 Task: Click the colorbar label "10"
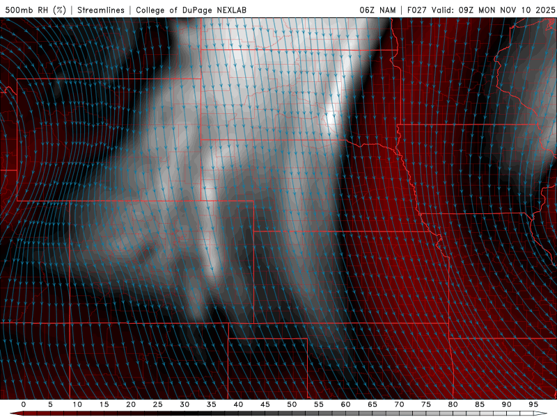click(x=77, y=404)
